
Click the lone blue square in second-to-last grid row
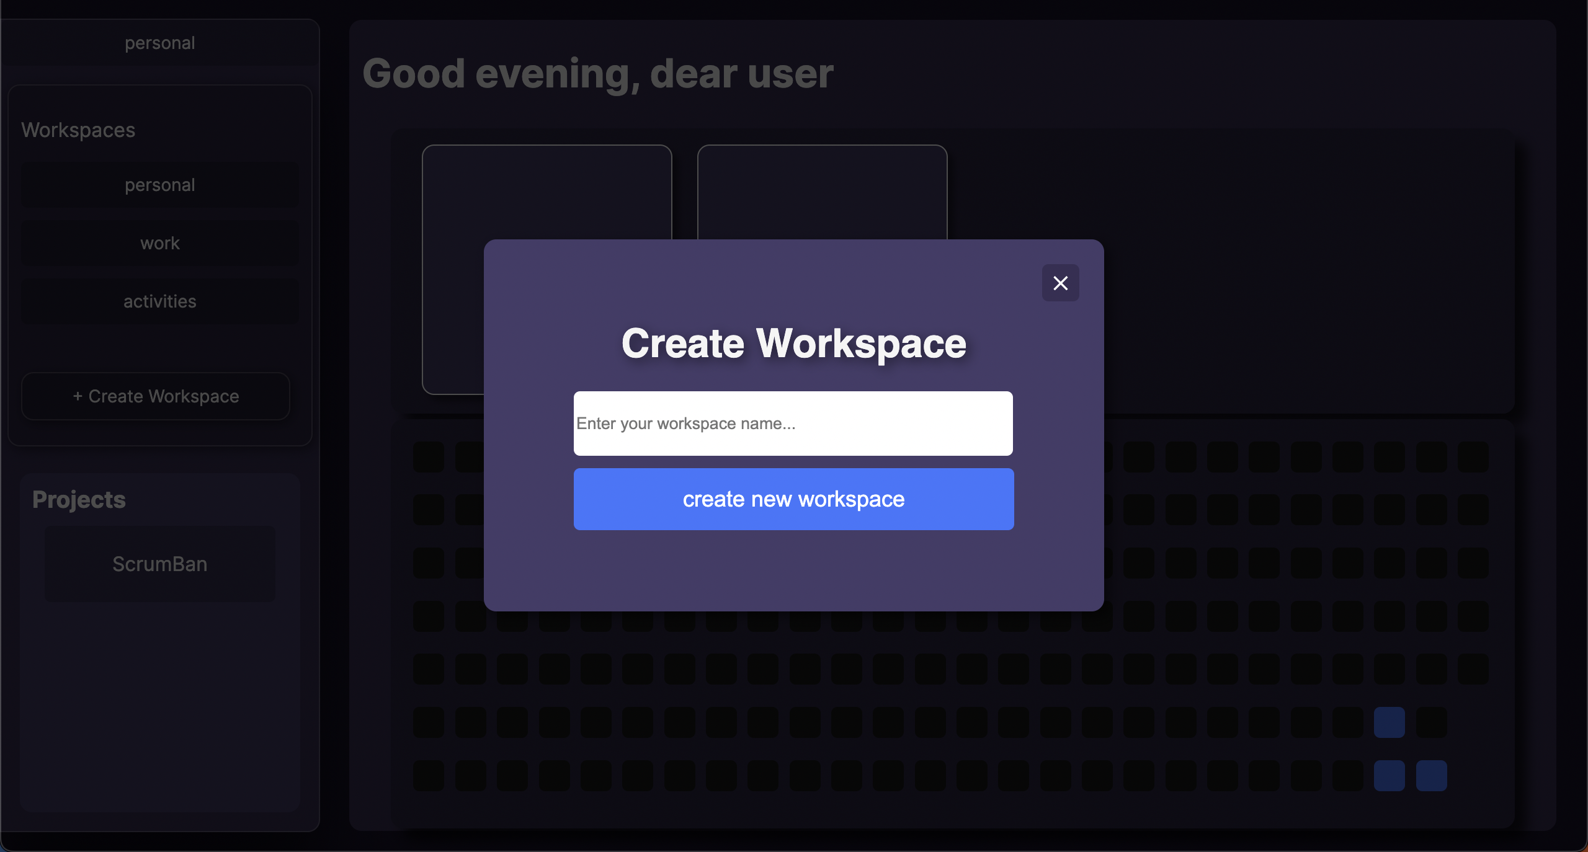pyautogui.click(x=1389, y=722)
